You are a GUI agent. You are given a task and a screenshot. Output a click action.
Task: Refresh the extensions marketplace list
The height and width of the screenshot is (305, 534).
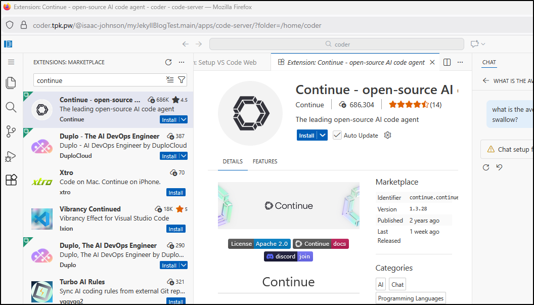[x=168, y=62]
